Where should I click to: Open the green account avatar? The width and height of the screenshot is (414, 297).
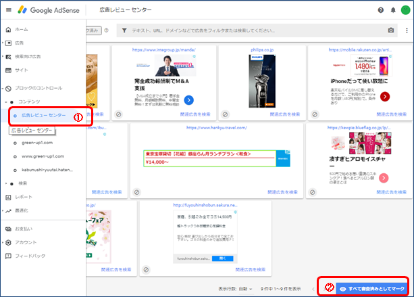pyautogui.click(x=405, y=10)
